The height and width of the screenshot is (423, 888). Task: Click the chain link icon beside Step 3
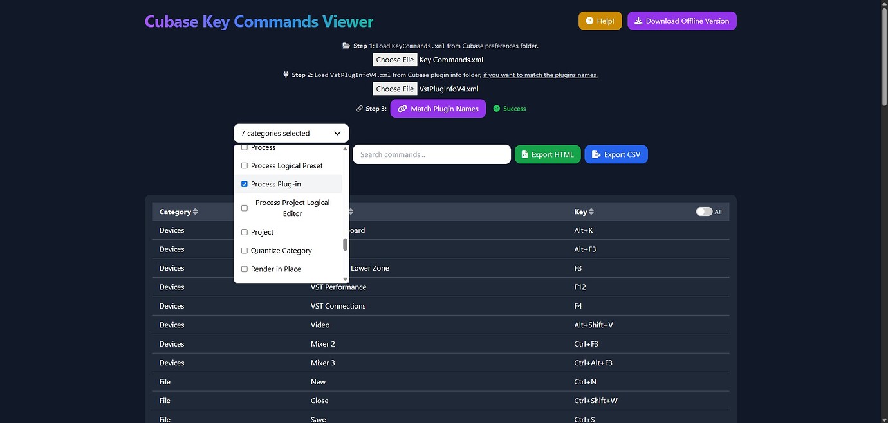[360, 109]
